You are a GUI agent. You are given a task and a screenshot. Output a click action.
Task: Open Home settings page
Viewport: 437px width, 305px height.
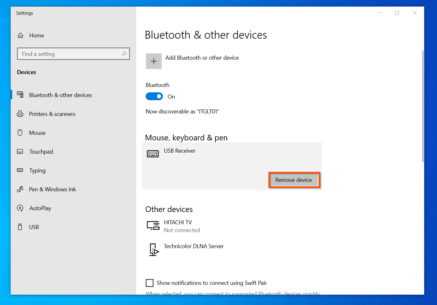coord(37,35)
